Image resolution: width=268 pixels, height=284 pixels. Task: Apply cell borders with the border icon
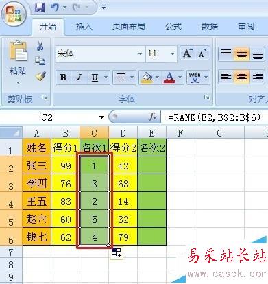(x=121, y=78)
